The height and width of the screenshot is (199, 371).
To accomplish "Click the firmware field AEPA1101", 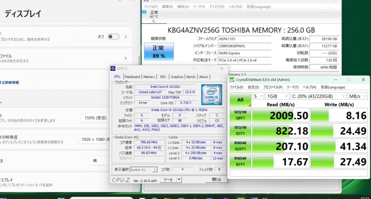I will (x=244, y=39).
